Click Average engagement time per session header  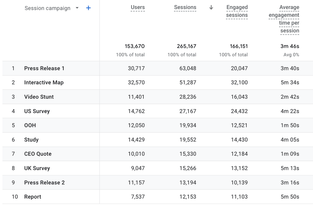[x=284, y=19]
